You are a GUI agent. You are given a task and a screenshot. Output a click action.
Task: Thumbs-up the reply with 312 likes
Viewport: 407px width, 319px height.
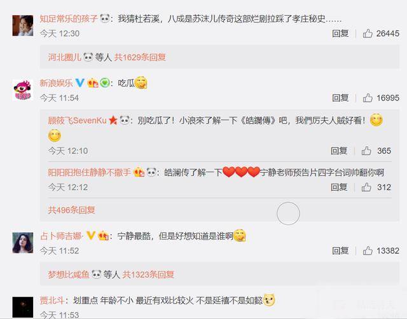[366, 187]
